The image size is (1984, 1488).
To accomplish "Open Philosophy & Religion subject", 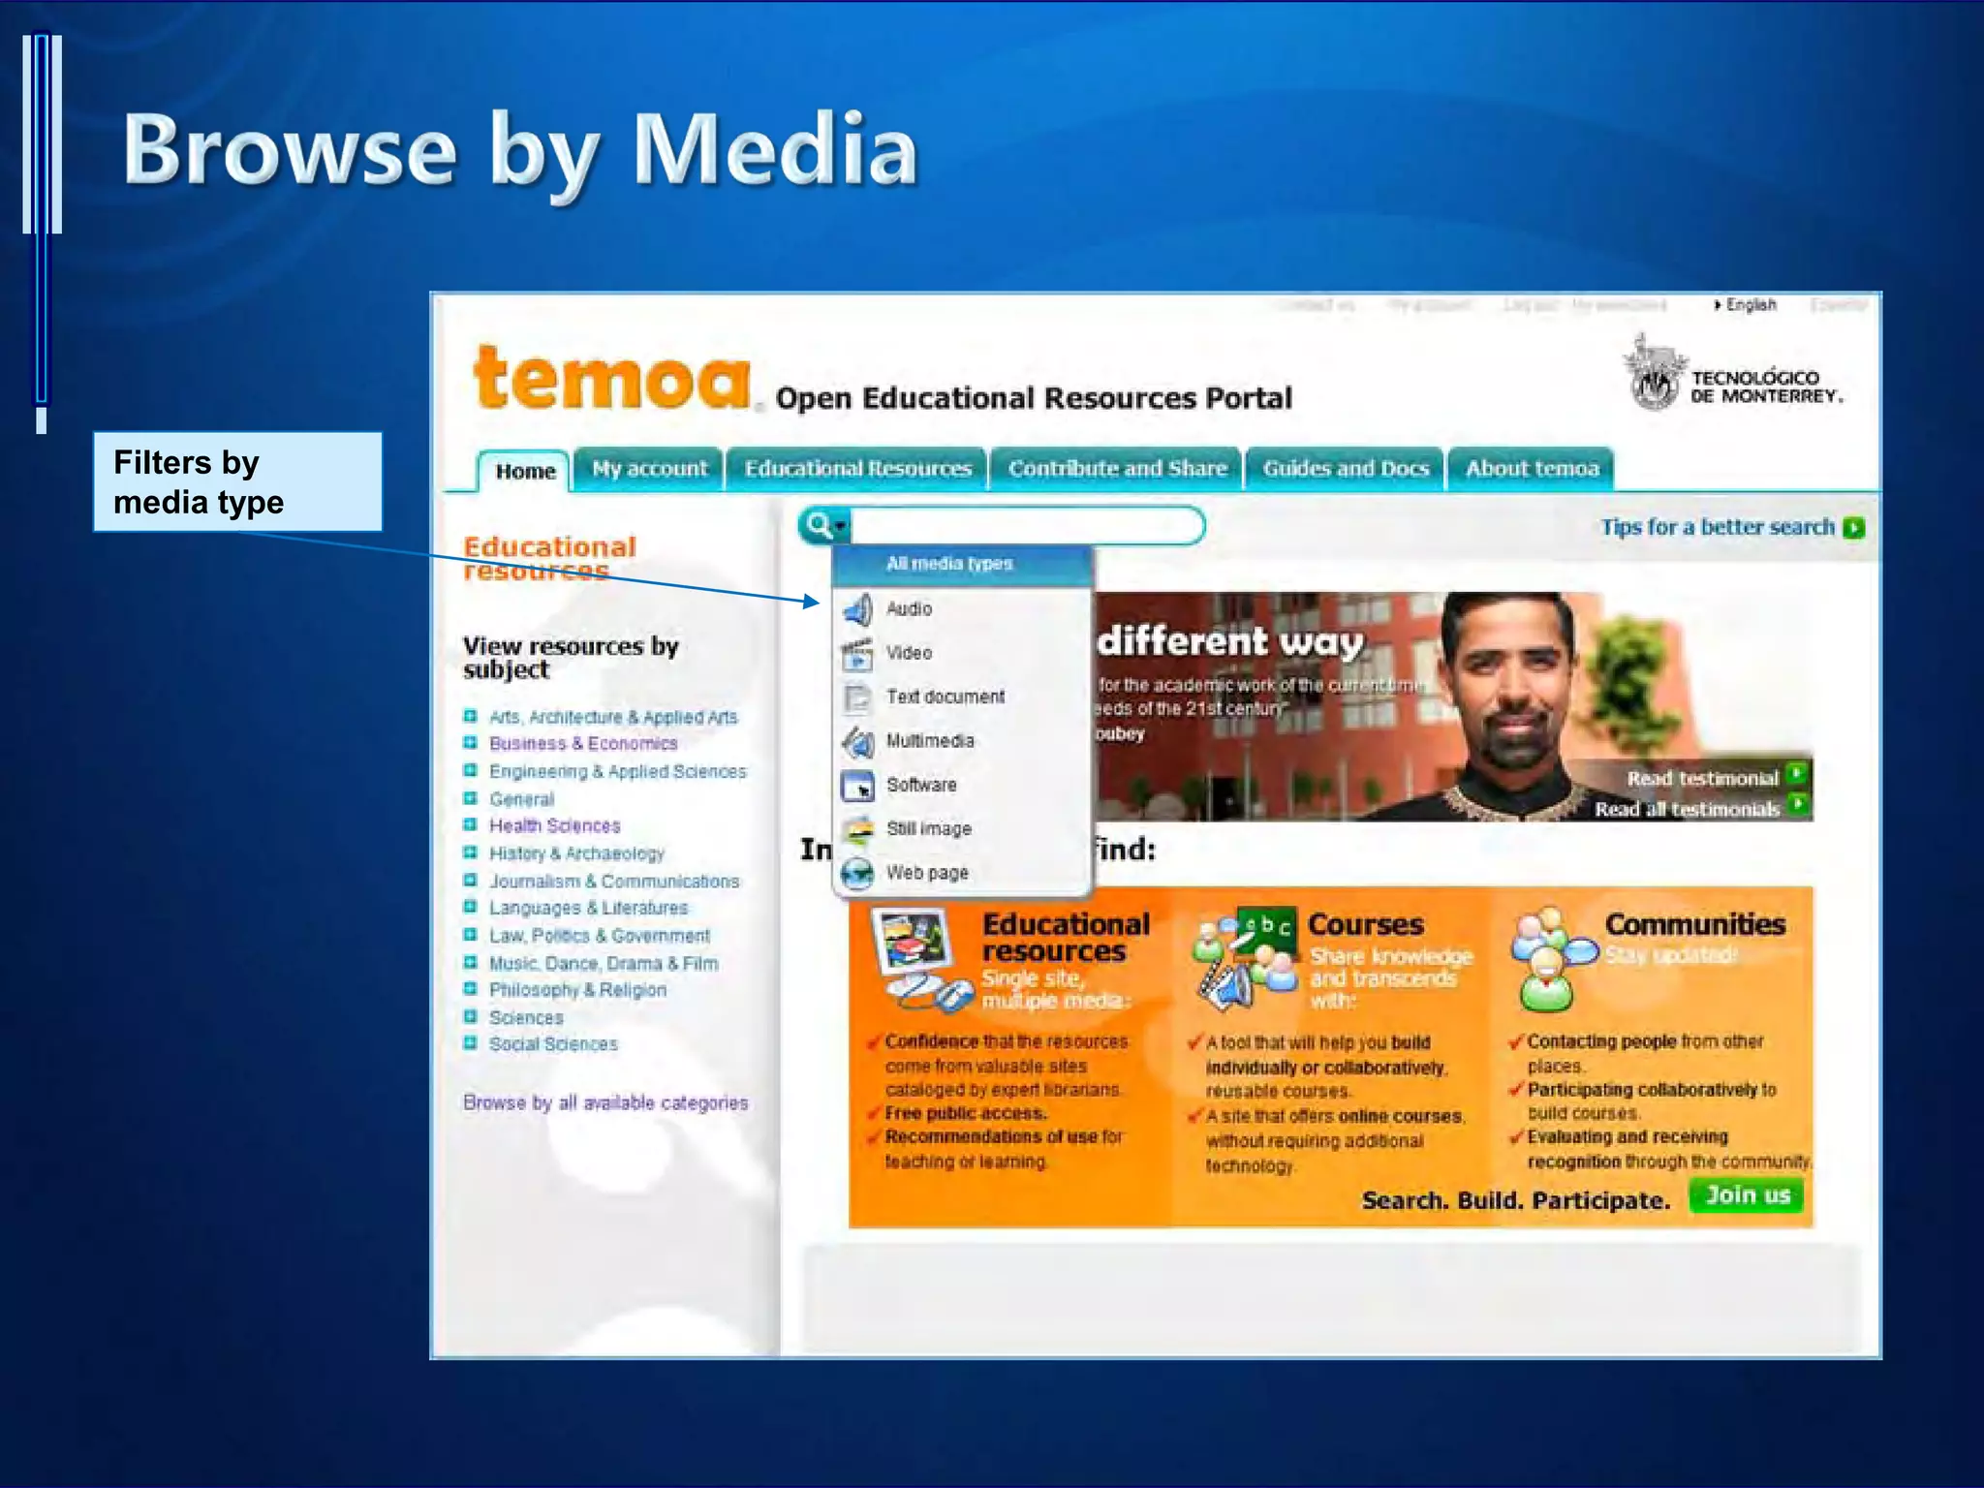I will tap(577, 990).
